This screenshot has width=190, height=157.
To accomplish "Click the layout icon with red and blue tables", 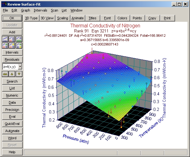I will click(12, 39).
